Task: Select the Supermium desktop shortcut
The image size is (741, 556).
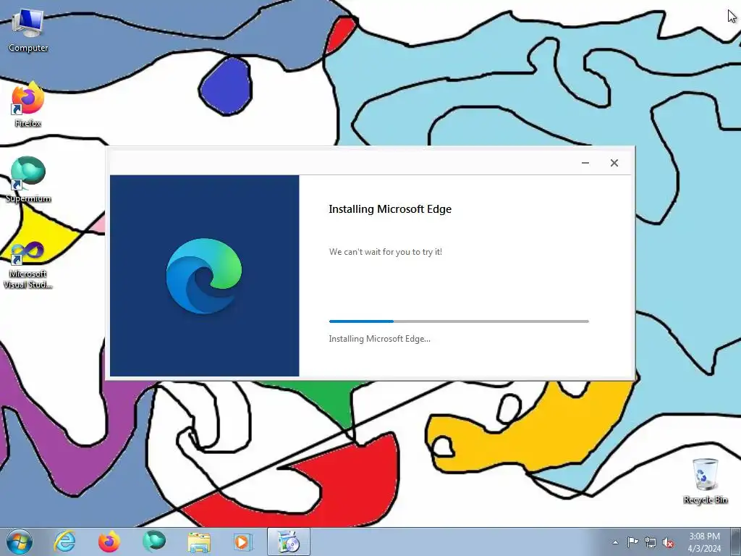Action: (28, 180)
